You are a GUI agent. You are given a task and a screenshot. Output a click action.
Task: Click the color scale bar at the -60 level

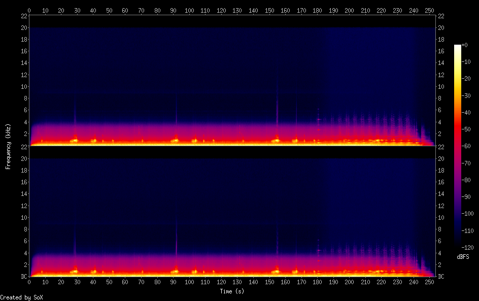458,146
